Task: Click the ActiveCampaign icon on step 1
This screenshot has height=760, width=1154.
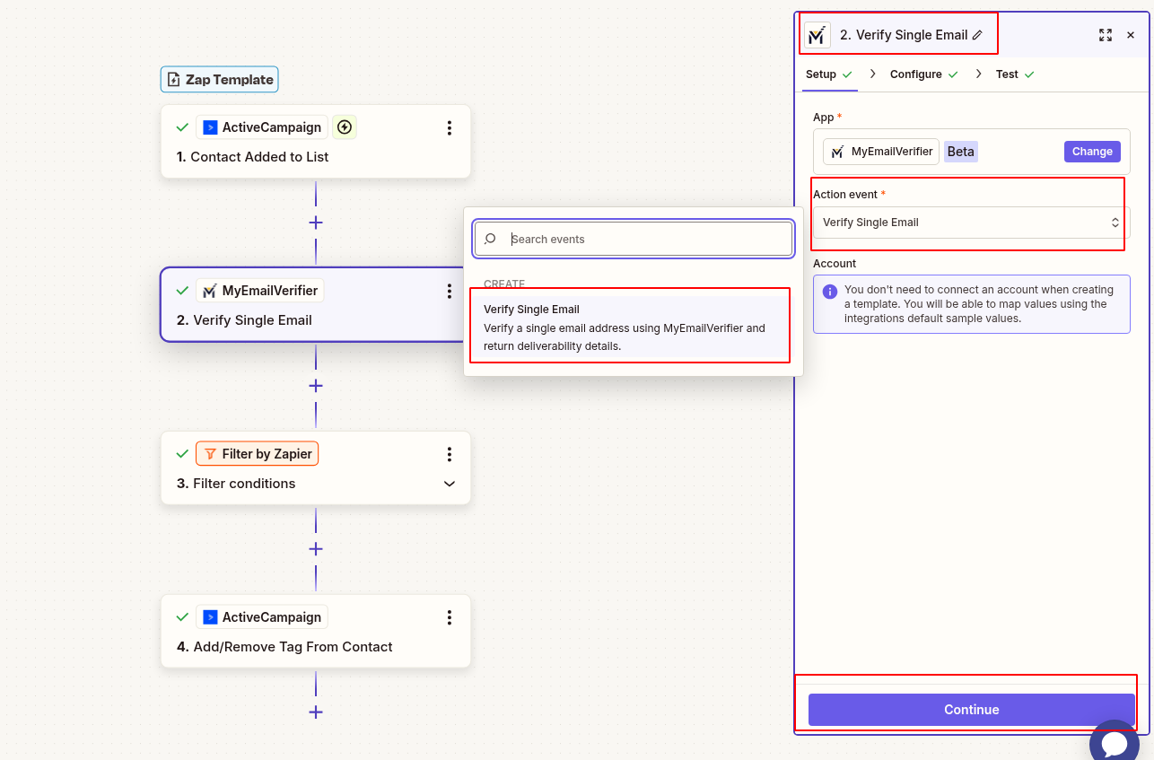Action: (x=210, y=127)
